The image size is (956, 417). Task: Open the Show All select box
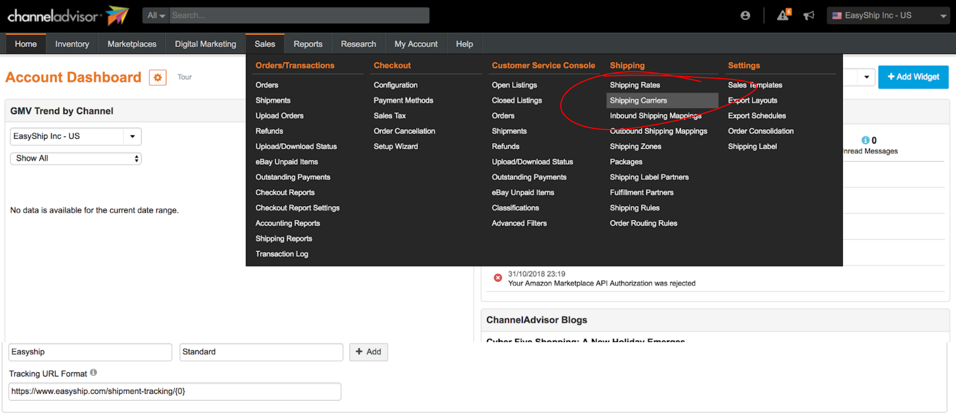point(75,159)
